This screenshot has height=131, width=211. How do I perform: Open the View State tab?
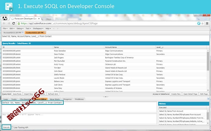click(55, 99)
